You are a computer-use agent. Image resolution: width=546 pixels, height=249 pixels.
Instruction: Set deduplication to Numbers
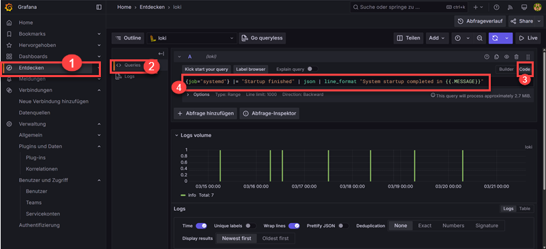point(453,226)
